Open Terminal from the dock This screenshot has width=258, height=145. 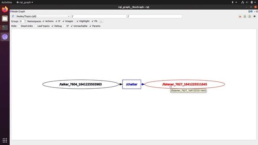pyautogui.click(x=5, y=28)
